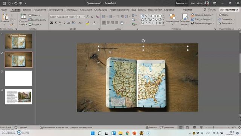Click the Format Painter brush icon

pos(12,24)
